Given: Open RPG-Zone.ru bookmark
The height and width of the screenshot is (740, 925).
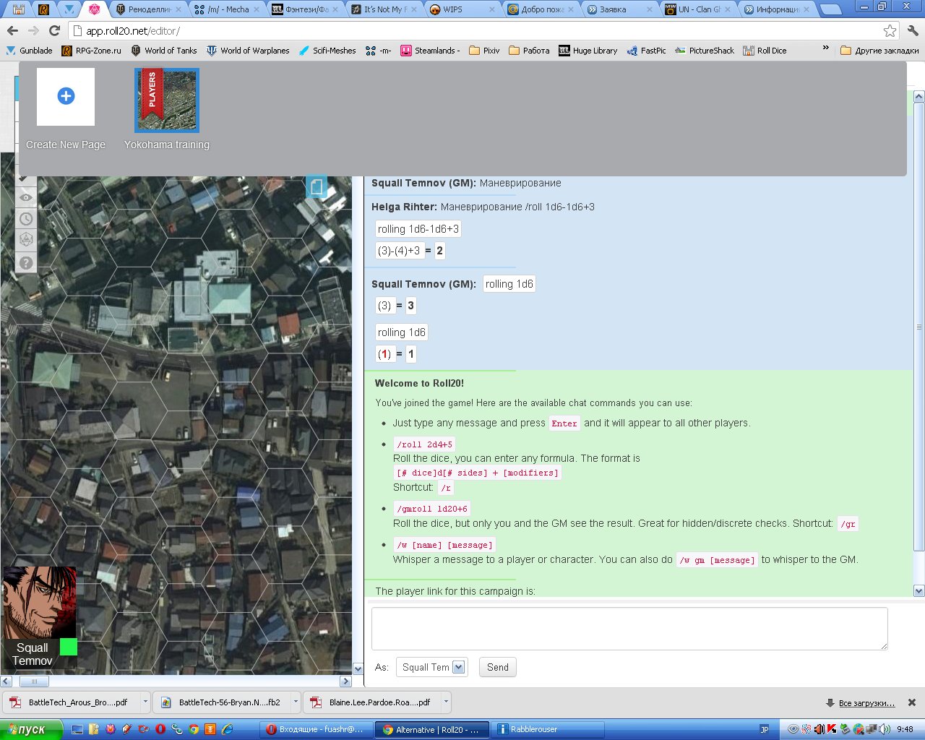Looking at the screenshot, I should [x=92, y=51].
